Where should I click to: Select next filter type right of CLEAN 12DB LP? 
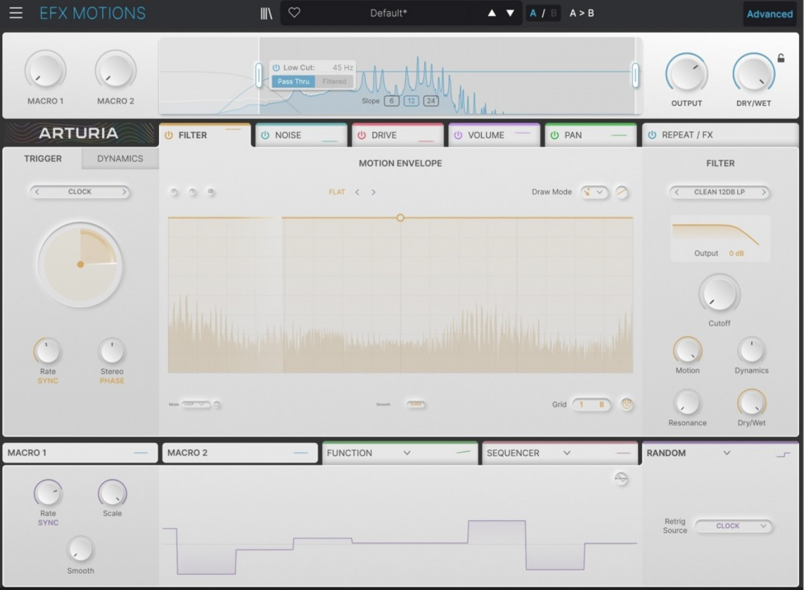764,192
